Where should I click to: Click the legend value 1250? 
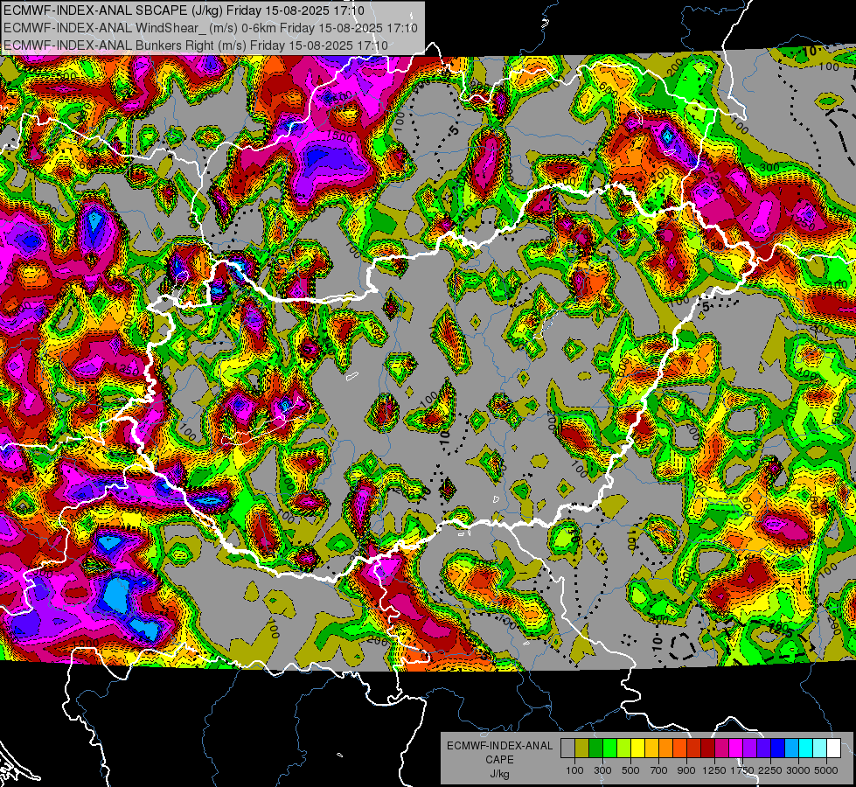pyautogui.click(x=714, y=770)
